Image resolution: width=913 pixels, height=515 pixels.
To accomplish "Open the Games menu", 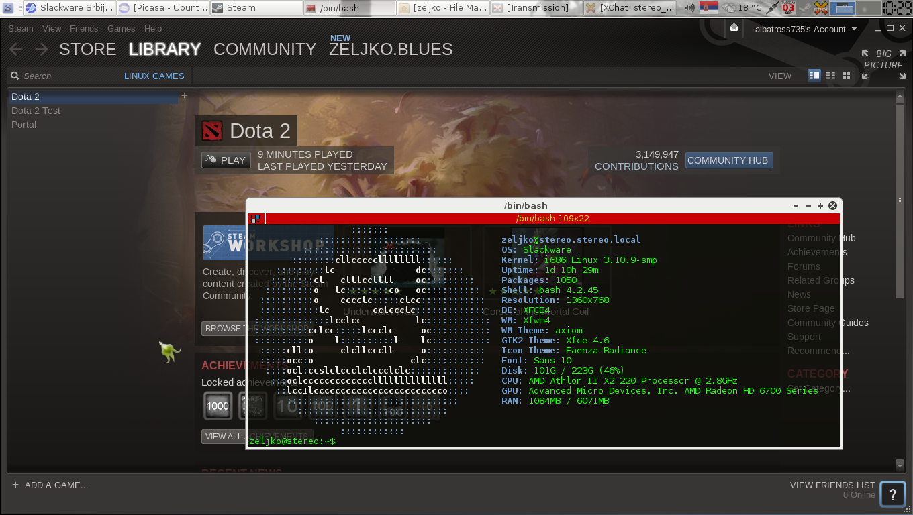I will [x=121, y=29].
